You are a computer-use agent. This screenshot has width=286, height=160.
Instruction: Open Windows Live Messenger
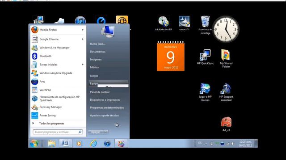coord(58,48)
